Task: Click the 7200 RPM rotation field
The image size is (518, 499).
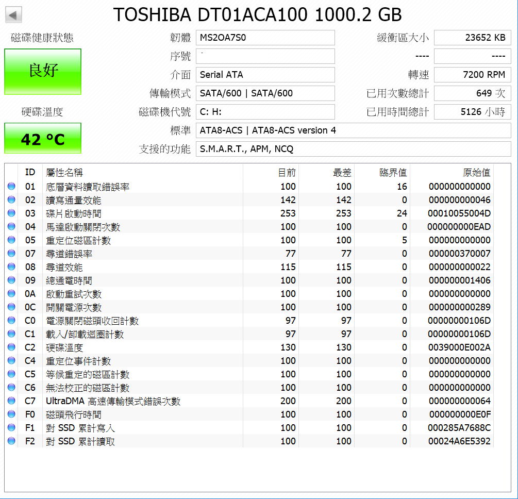Action: tap(473, 75)
